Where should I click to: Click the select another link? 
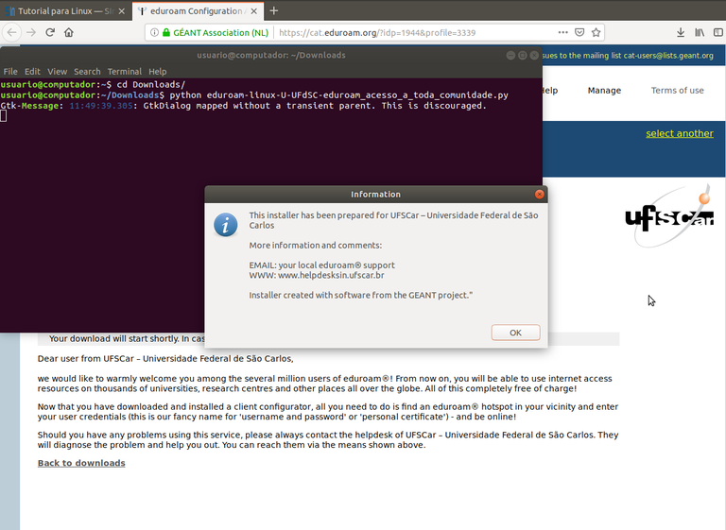pos(680,134)
